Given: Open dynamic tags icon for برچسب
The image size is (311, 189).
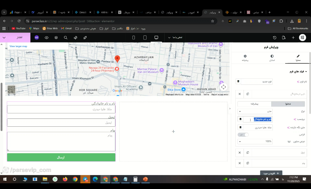Looking at the screenshot, I should tap(241, 119).
